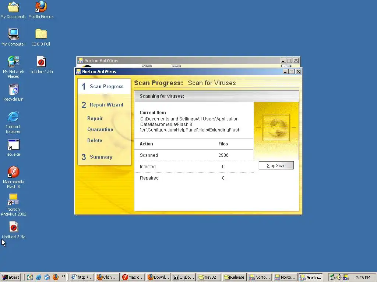Screen dimensions: 377x282
Task: Select the My Computer desktop icon
Action: point(13,37)
